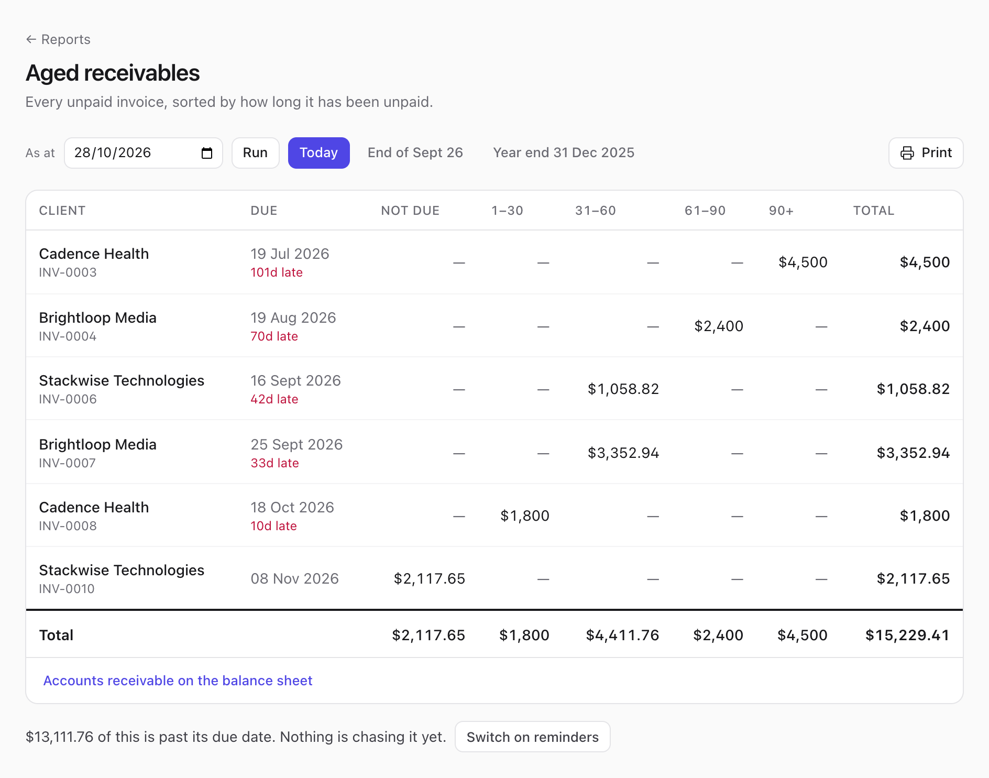Click the $4,411.76 total for 31–60

[622, 635]
